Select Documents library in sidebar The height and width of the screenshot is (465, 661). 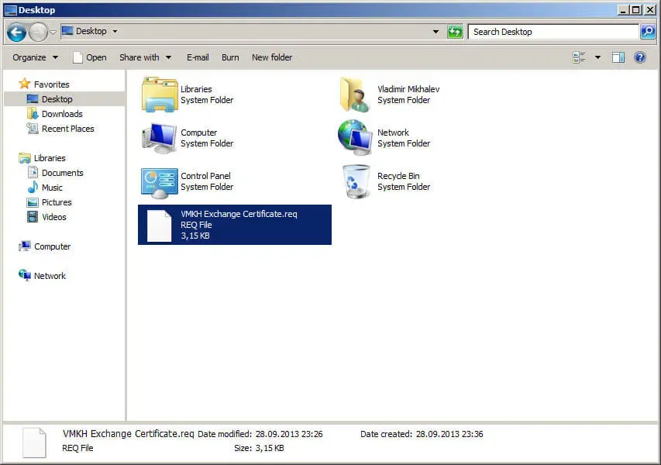[x=63, y=173]
